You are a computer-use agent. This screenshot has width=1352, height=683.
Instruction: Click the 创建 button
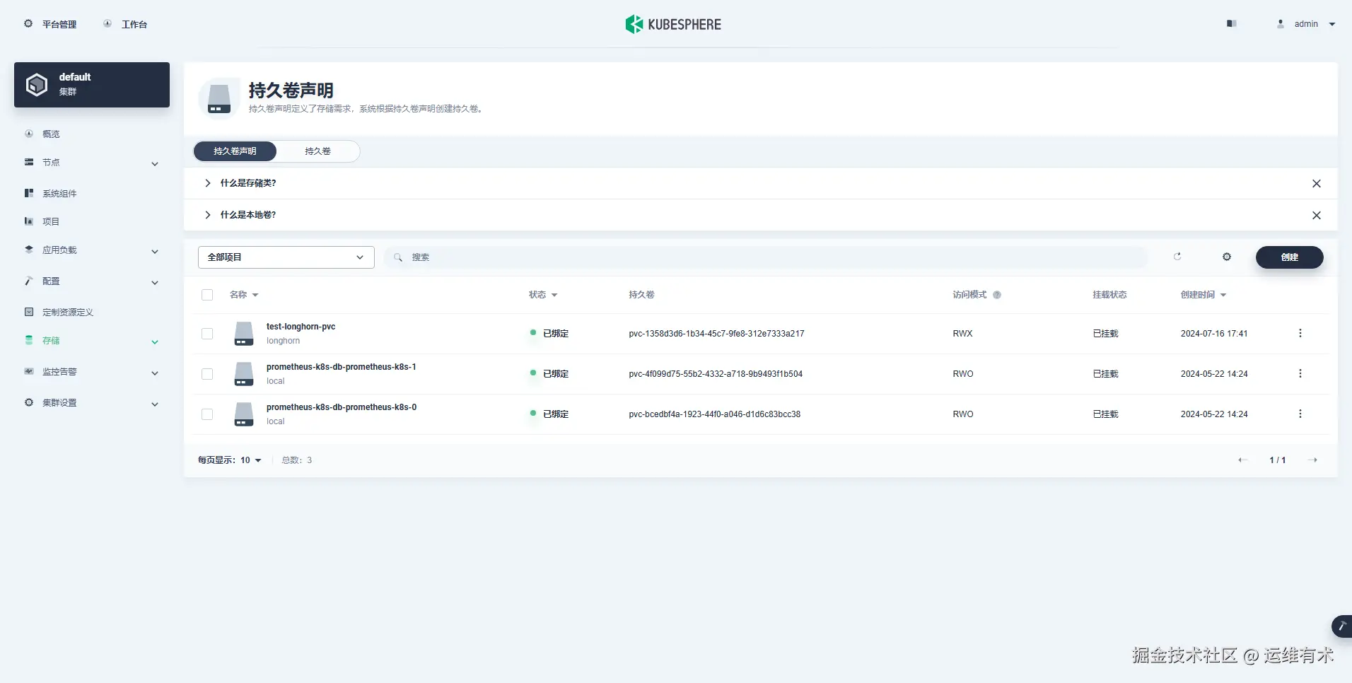1290,257
